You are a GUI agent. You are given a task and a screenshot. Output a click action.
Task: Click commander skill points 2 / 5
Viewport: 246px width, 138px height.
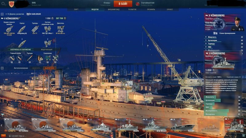click(240, 29)
